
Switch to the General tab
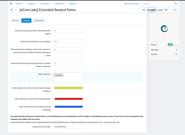tap(15, 21)
